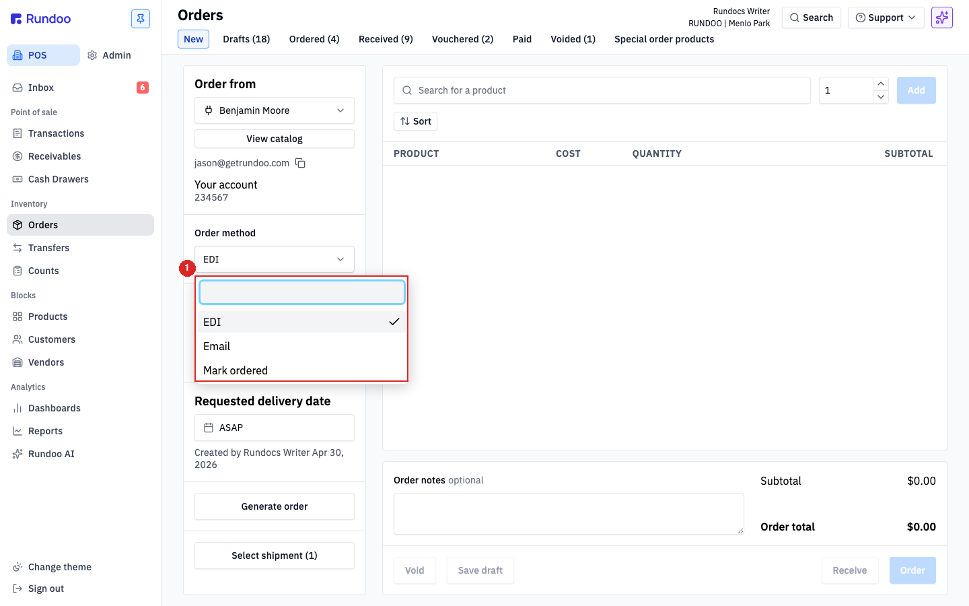Open the Voided (1) tab

tap(573, 39)
